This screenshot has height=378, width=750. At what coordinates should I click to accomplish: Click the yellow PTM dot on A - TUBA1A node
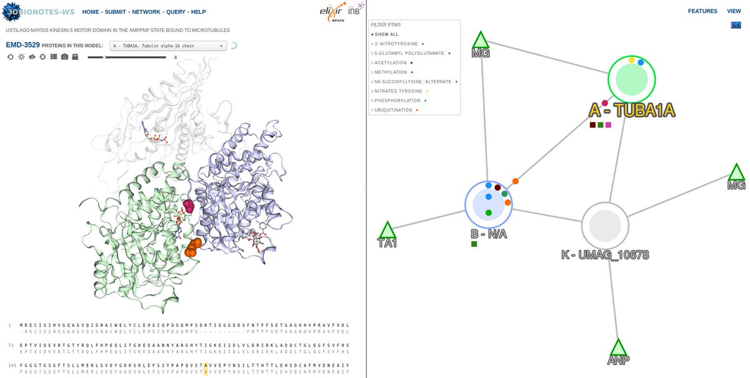pyautogui.click(x=631, y=61)
